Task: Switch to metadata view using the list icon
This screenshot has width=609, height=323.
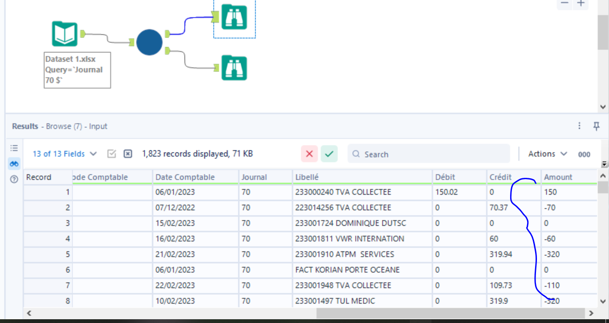Action: coord(14,149)
